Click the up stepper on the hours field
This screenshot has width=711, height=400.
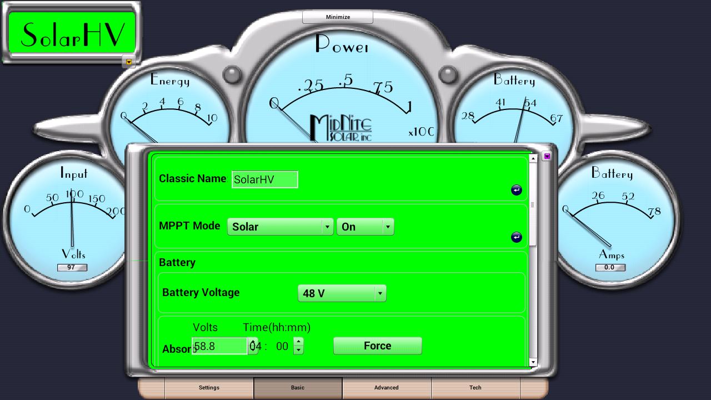tap(253, 342)
